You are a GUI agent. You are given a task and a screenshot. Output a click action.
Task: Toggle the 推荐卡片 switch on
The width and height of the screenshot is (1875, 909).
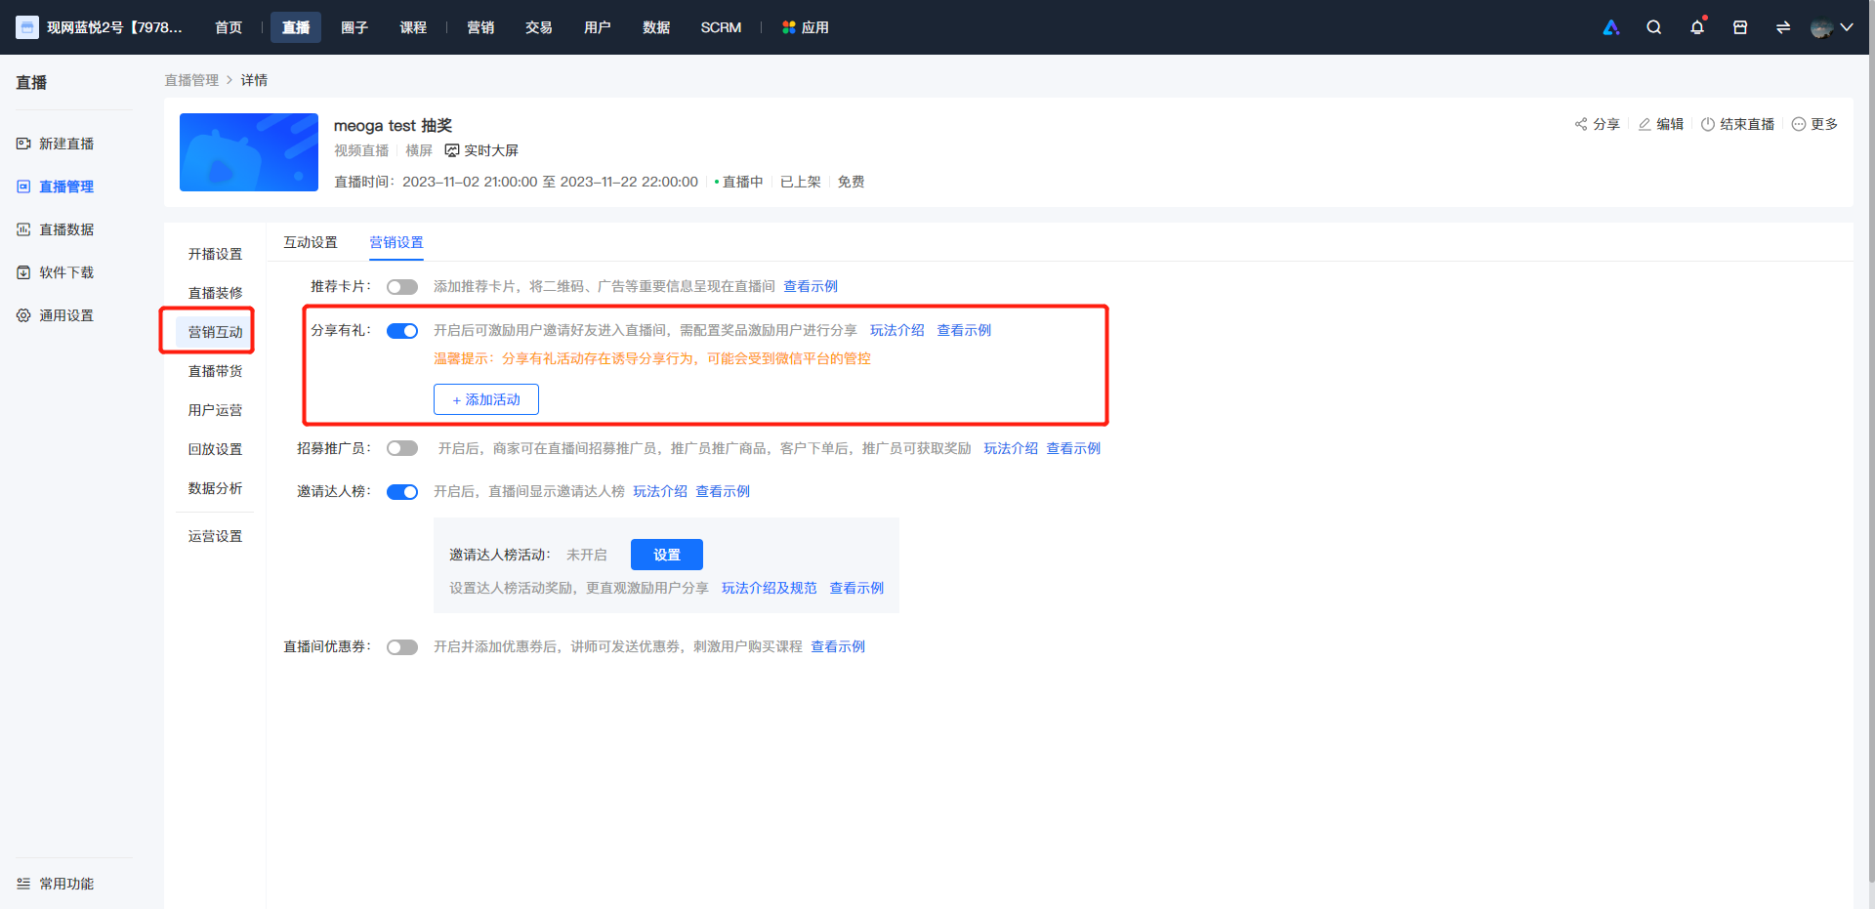tap(402, 287)
